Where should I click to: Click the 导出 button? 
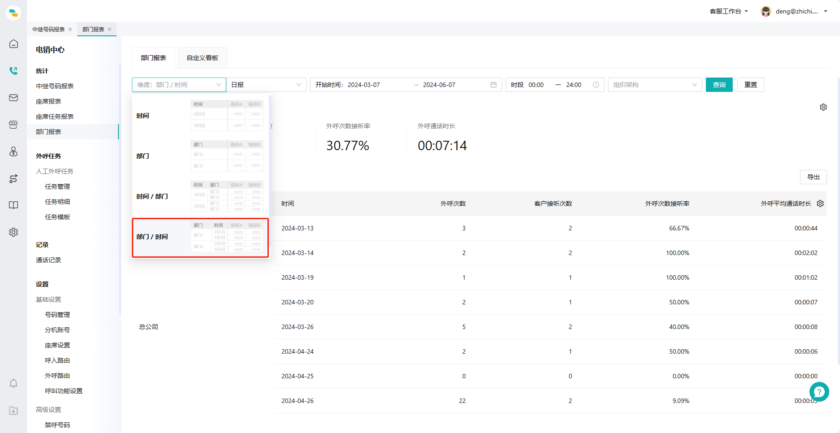(814, 177)
